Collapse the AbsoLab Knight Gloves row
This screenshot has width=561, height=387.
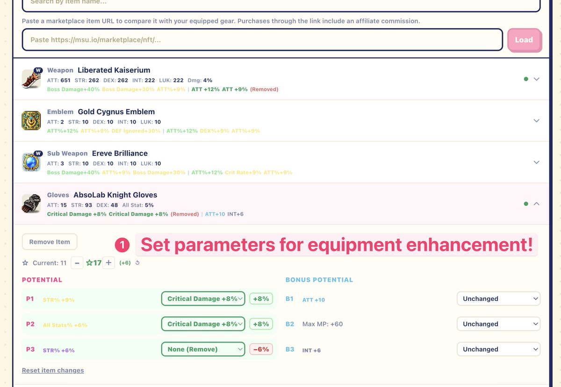pyautogui.click(x=537, y=204)
